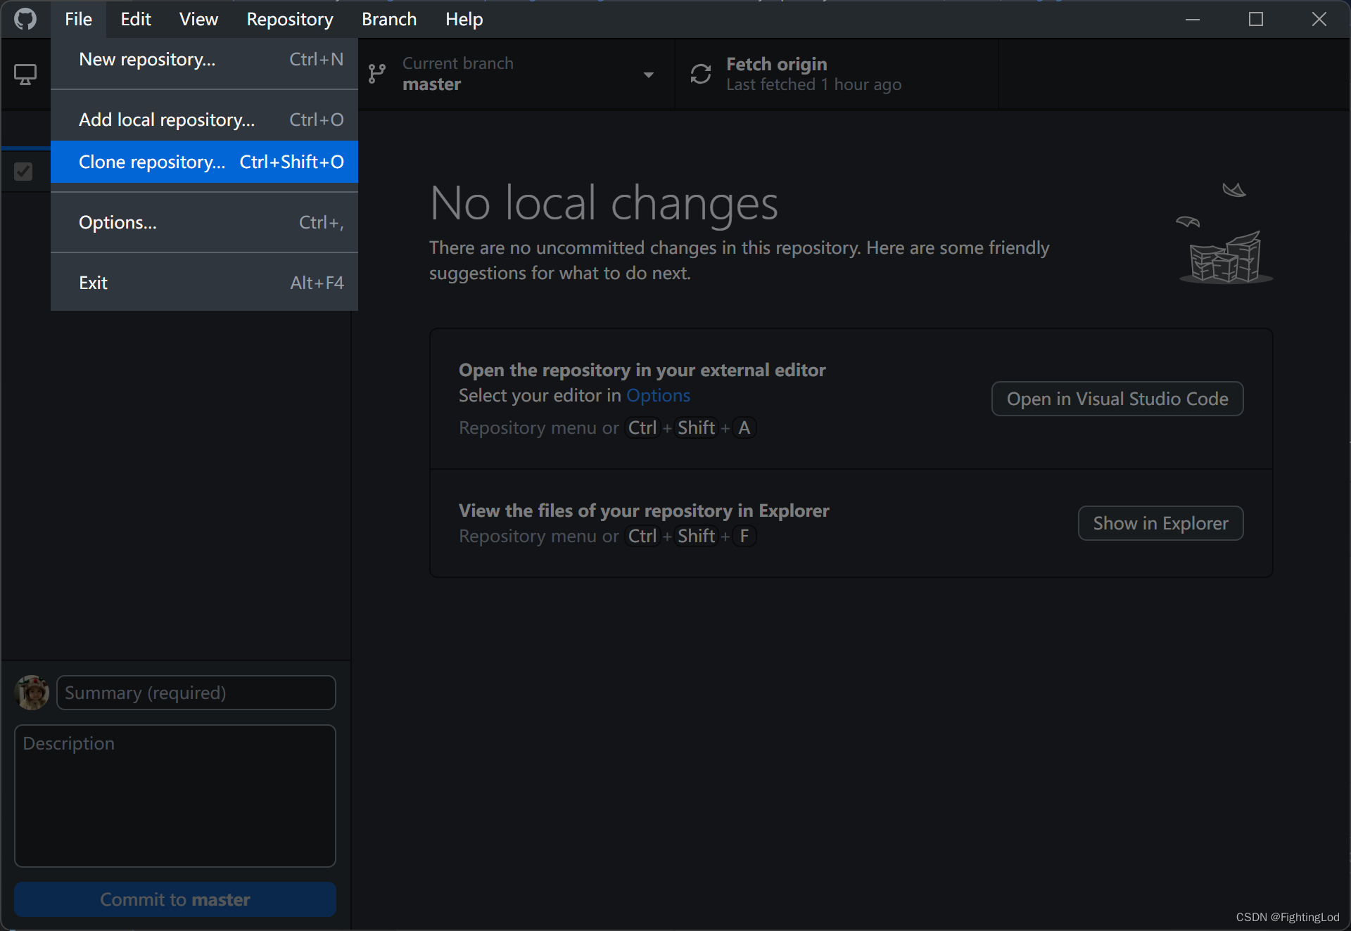This screenshot has width=1351, height=931.
Task: Open the Help menu
Action: coord(464,19)
